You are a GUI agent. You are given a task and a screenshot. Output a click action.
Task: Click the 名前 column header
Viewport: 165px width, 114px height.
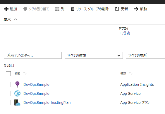click(17, 73)
